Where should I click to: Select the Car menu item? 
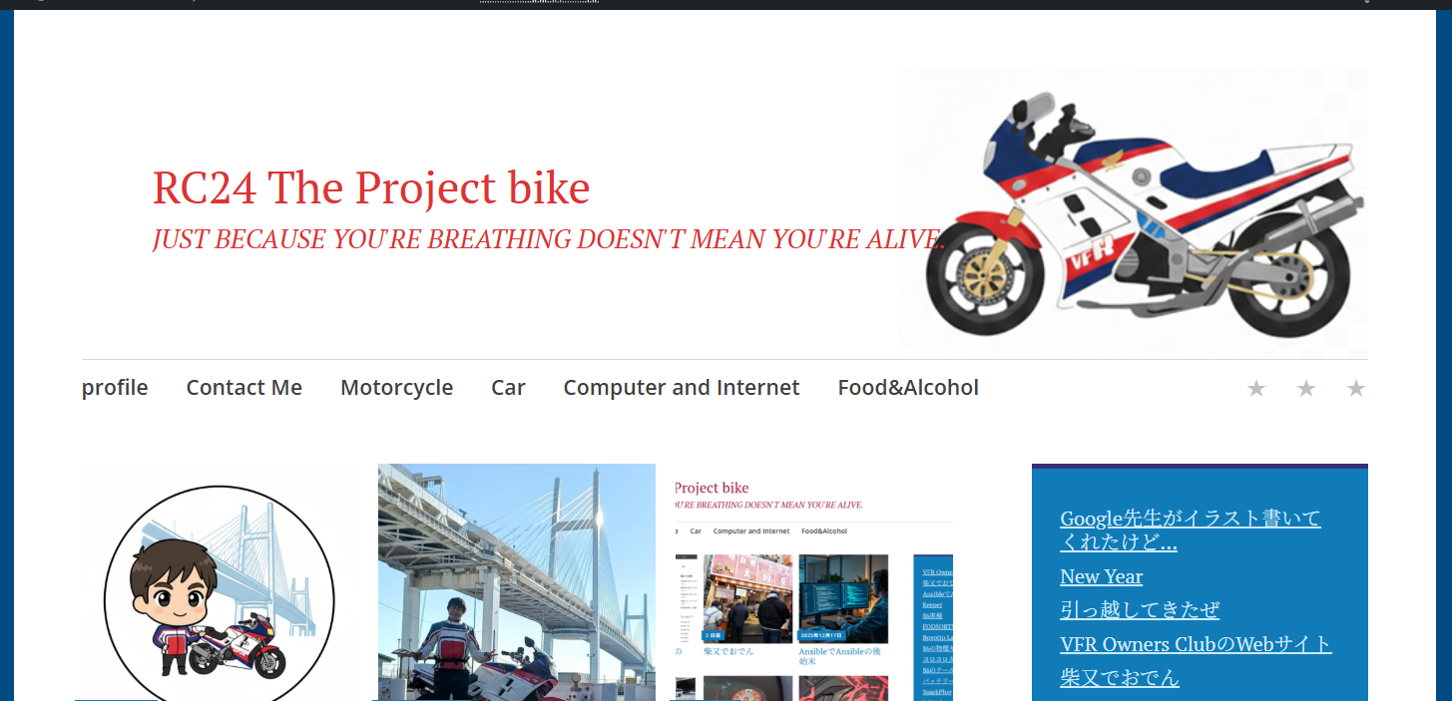coord(508,387)
